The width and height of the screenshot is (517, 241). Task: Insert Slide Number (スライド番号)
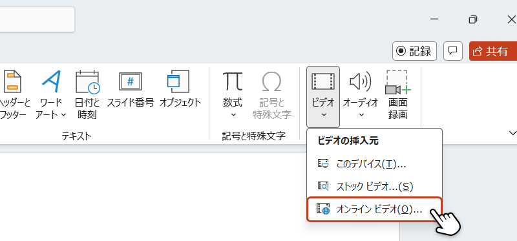tap(131, 89)
